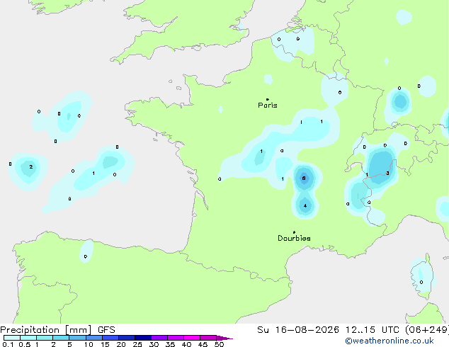Pick the lightest 0.1–0.5 mm legend swatch

pos(12,338)
